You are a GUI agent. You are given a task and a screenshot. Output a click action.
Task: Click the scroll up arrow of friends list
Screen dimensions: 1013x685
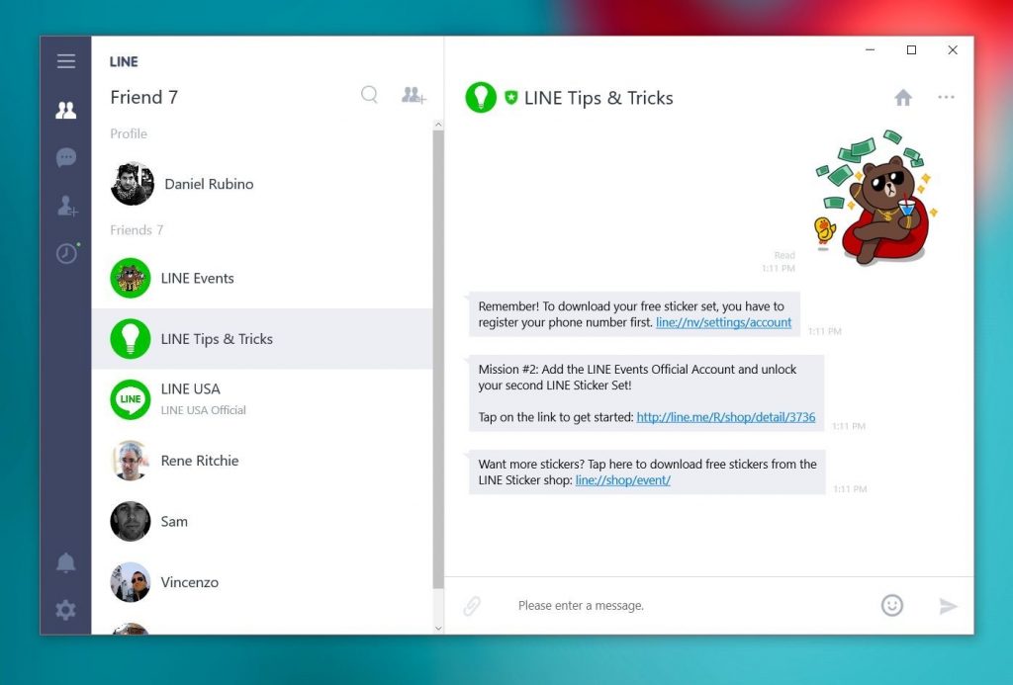[438, 125]
